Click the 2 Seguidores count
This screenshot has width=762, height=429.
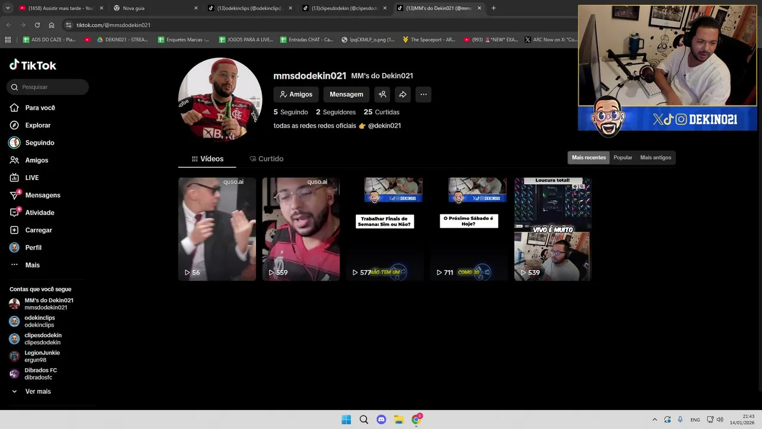[336, 112]
